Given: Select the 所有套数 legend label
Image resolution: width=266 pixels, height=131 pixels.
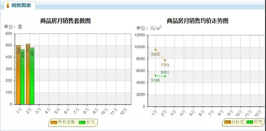Looking at the screenshot, I should 66,122.
